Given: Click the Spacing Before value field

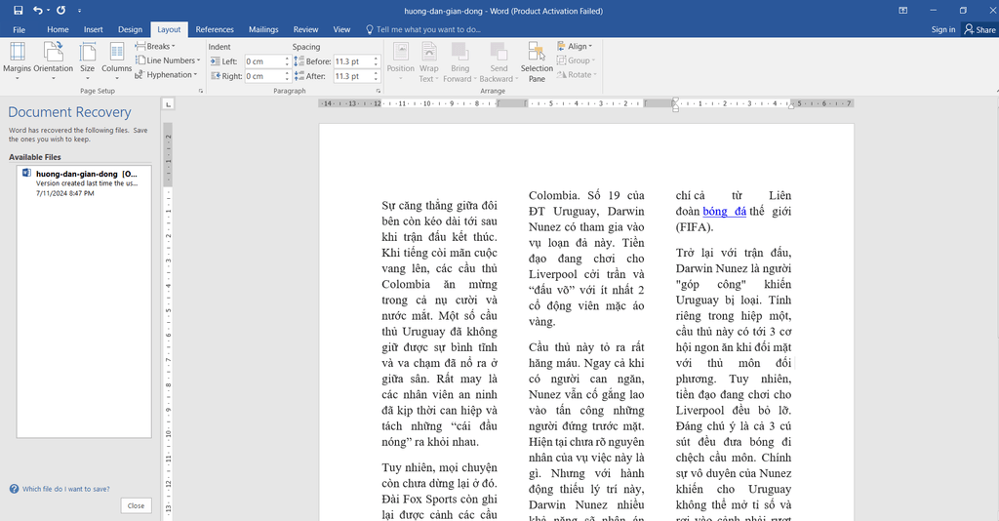Looking at the screenshot, I should (352, 61).
